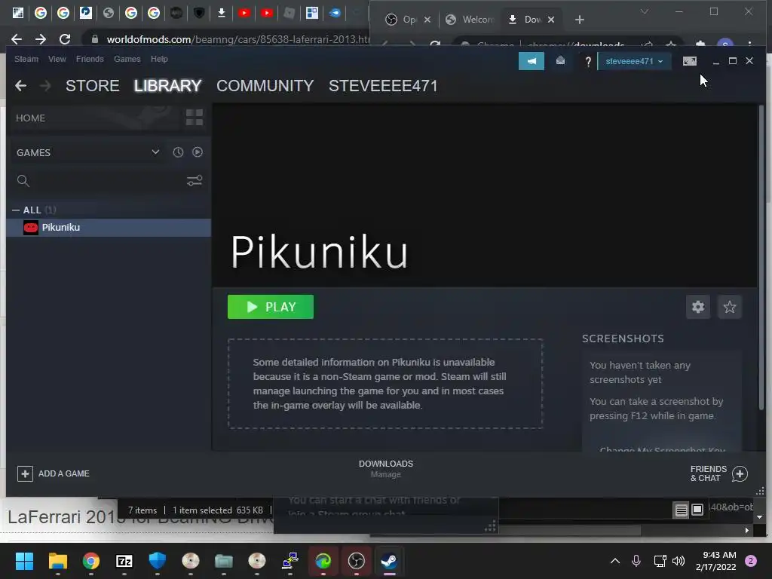Click Edge icon on taskbar
The width and height of the screenshot is (772, 579).
(323, 561)
